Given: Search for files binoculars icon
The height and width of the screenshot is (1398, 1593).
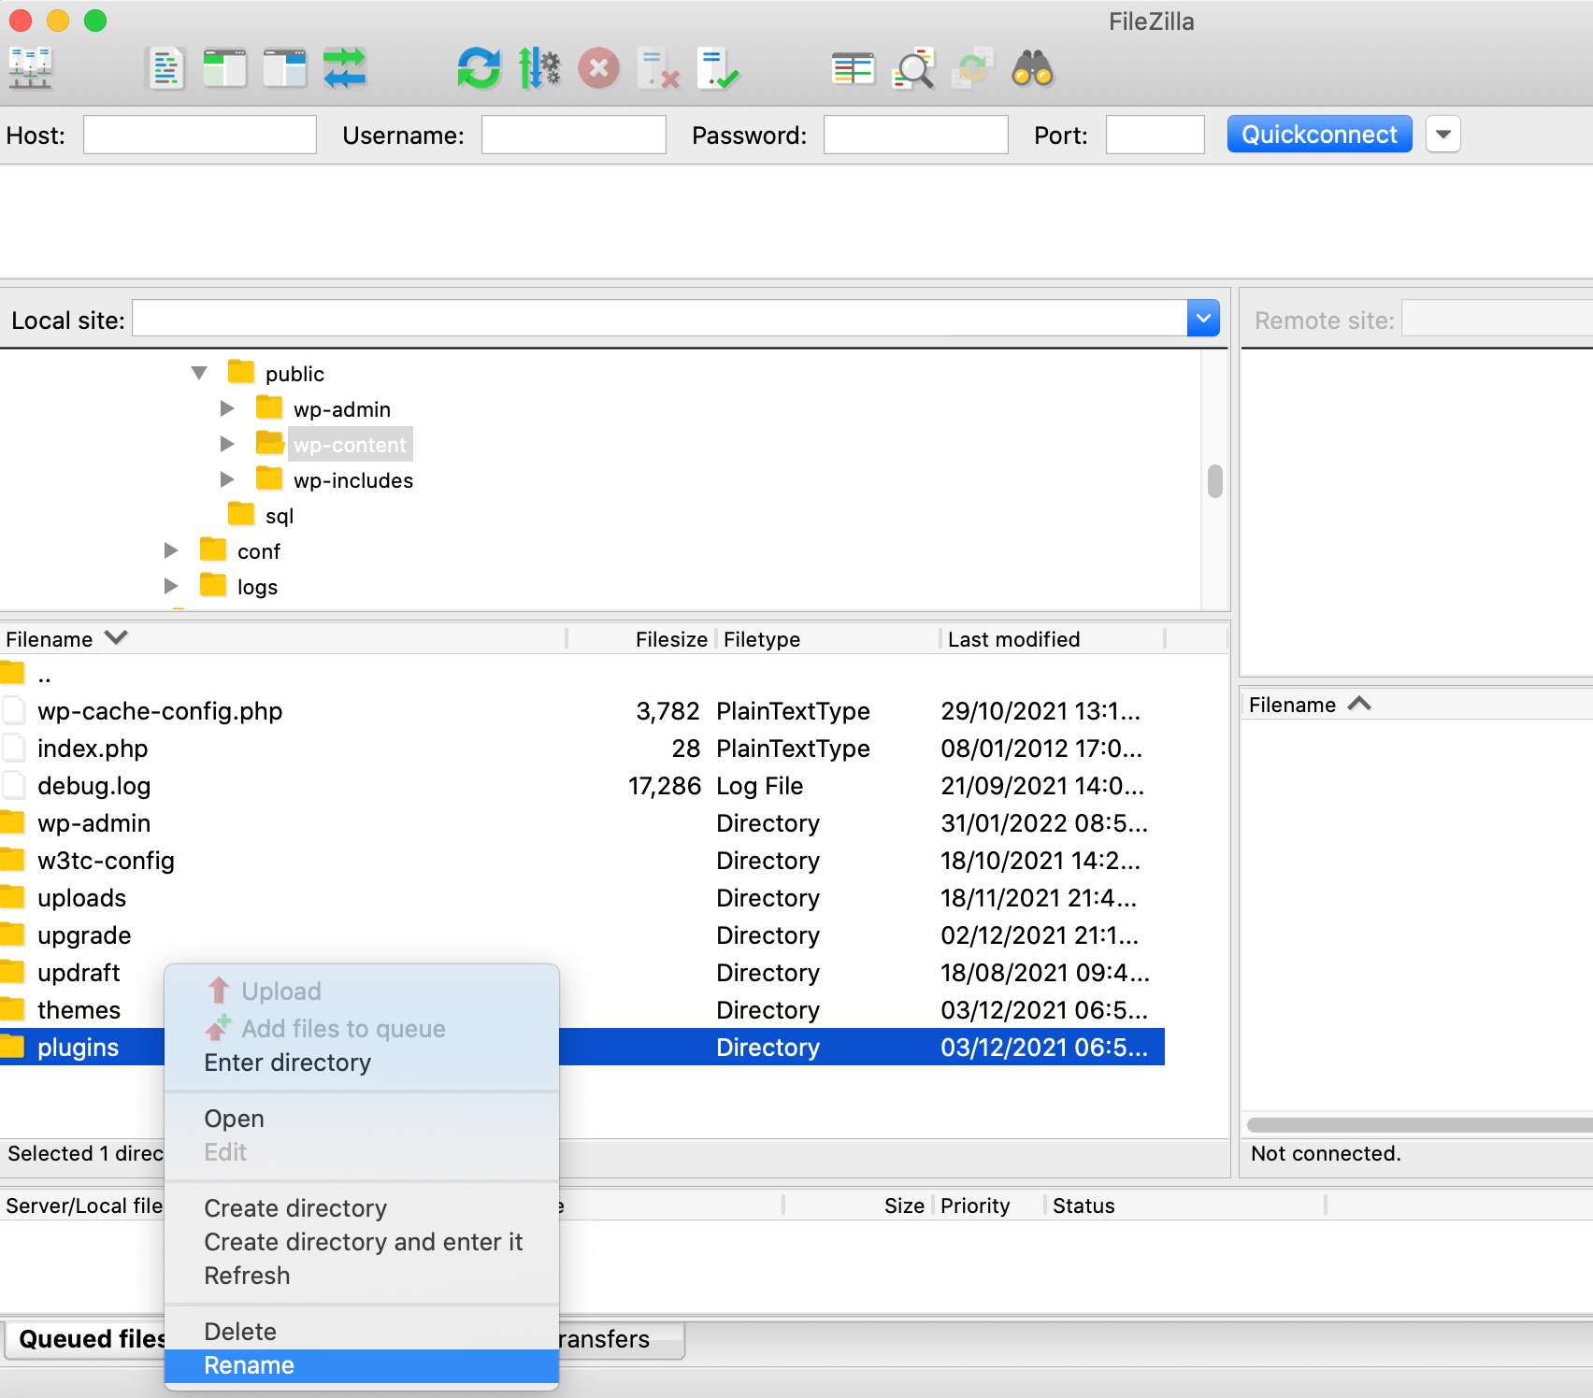Looking at the screenshot, I should 1033,68.
